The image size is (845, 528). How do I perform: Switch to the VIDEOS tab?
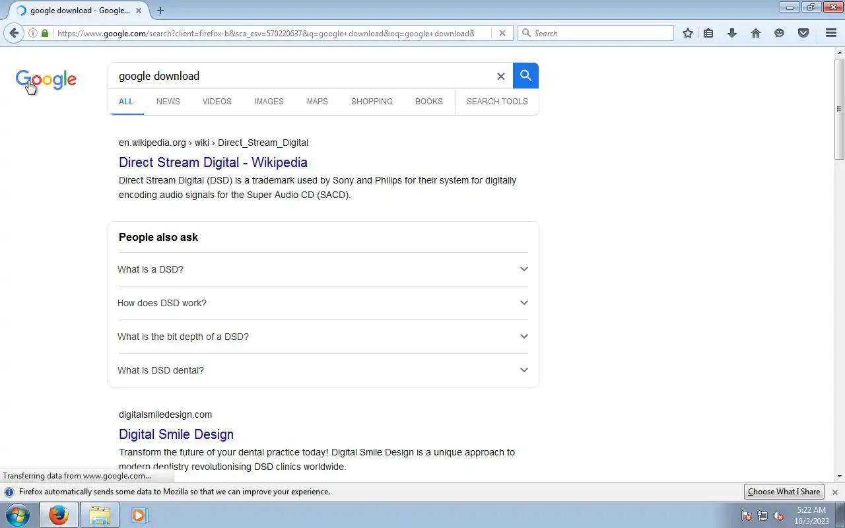pos(217,102)
